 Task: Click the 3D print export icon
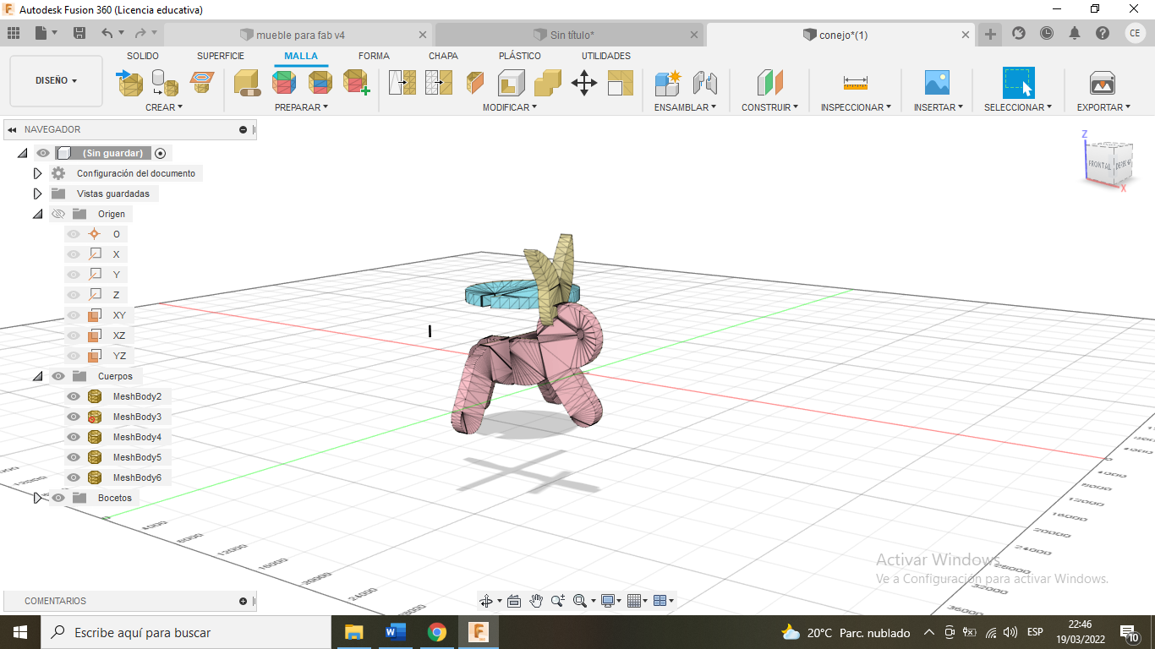[x=1102, y=83]
